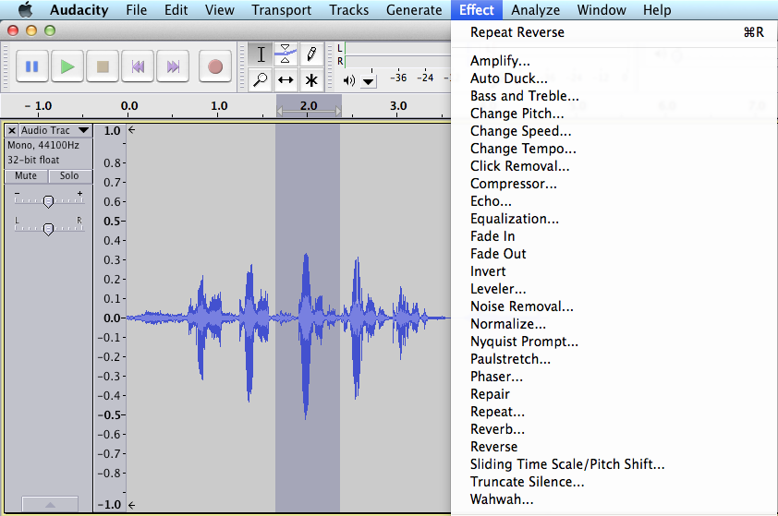Choose the Wahwah... effect
This screenshot has height=516, width=778.
pos(614,499)
